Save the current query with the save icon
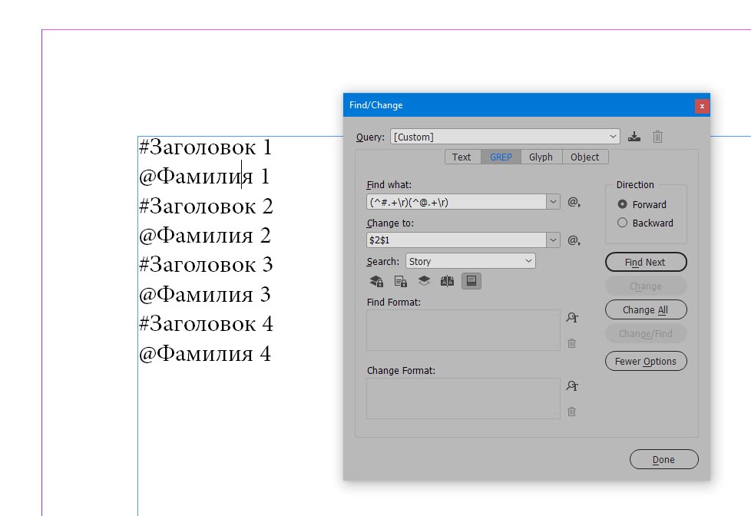This screenshot has width=751, height=516. (634, 137)
